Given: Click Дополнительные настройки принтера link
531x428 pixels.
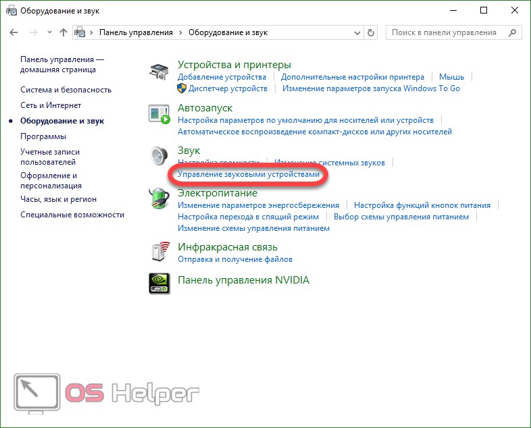Looking at the screenshot, I should (x=352, y=77).
